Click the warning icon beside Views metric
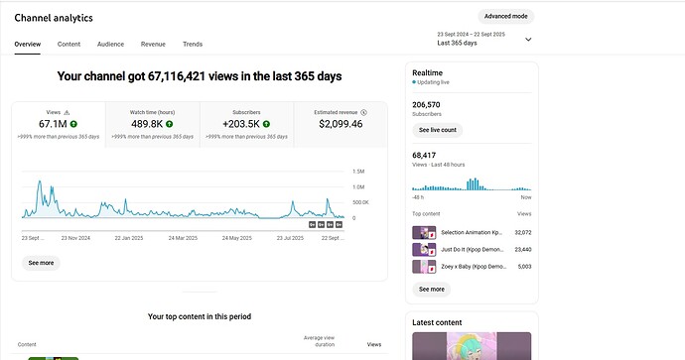This screenshot has height=360, width=685. (67, 113)
